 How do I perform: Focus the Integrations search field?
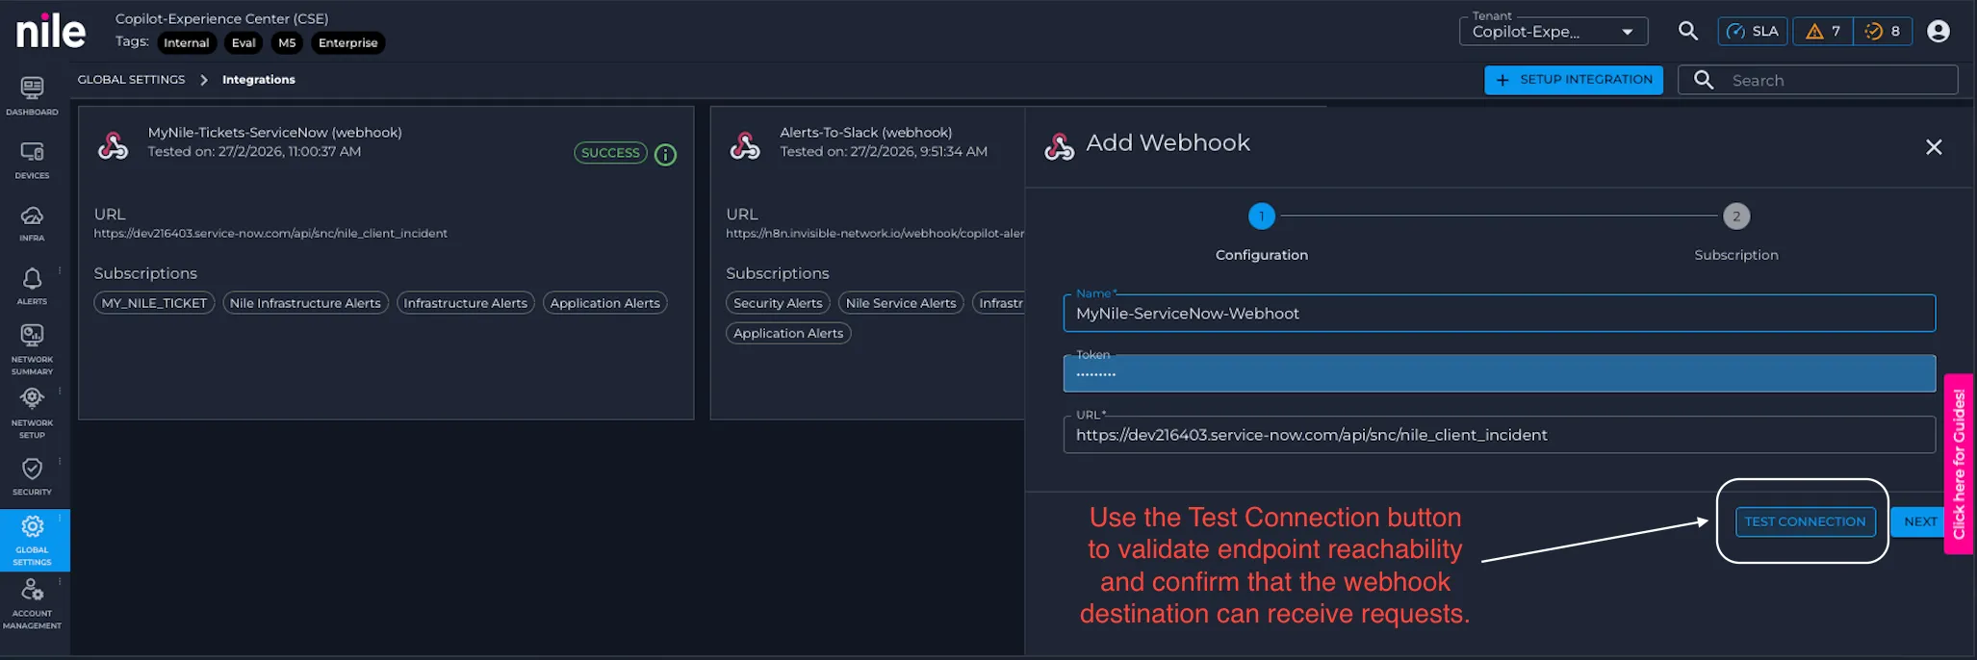pyautogui.click(x=1818, y=80)
